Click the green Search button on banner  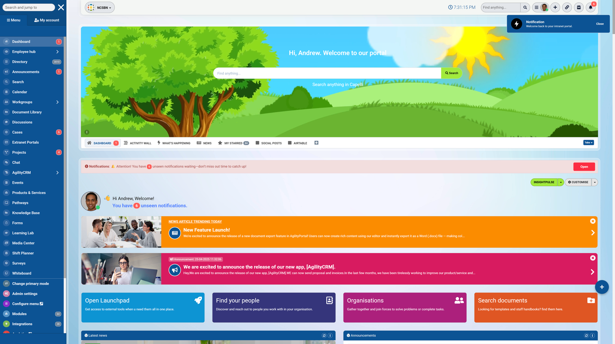click(x=451, y=73)
